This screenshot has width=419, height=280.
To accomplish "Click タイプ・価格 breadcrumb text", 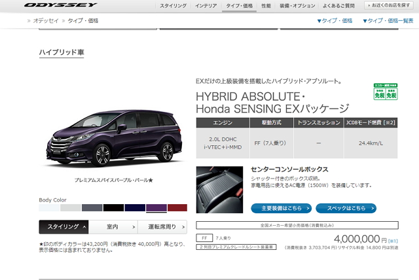I will point(83,20).
